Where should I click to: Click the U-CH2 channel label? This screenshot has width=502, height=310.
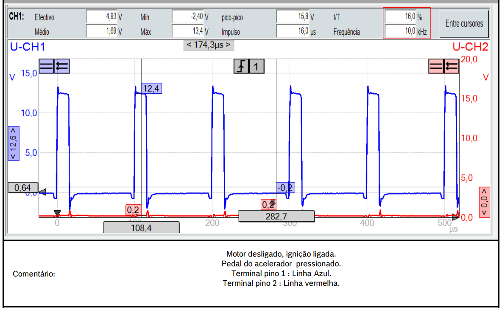tap(470, 47)
